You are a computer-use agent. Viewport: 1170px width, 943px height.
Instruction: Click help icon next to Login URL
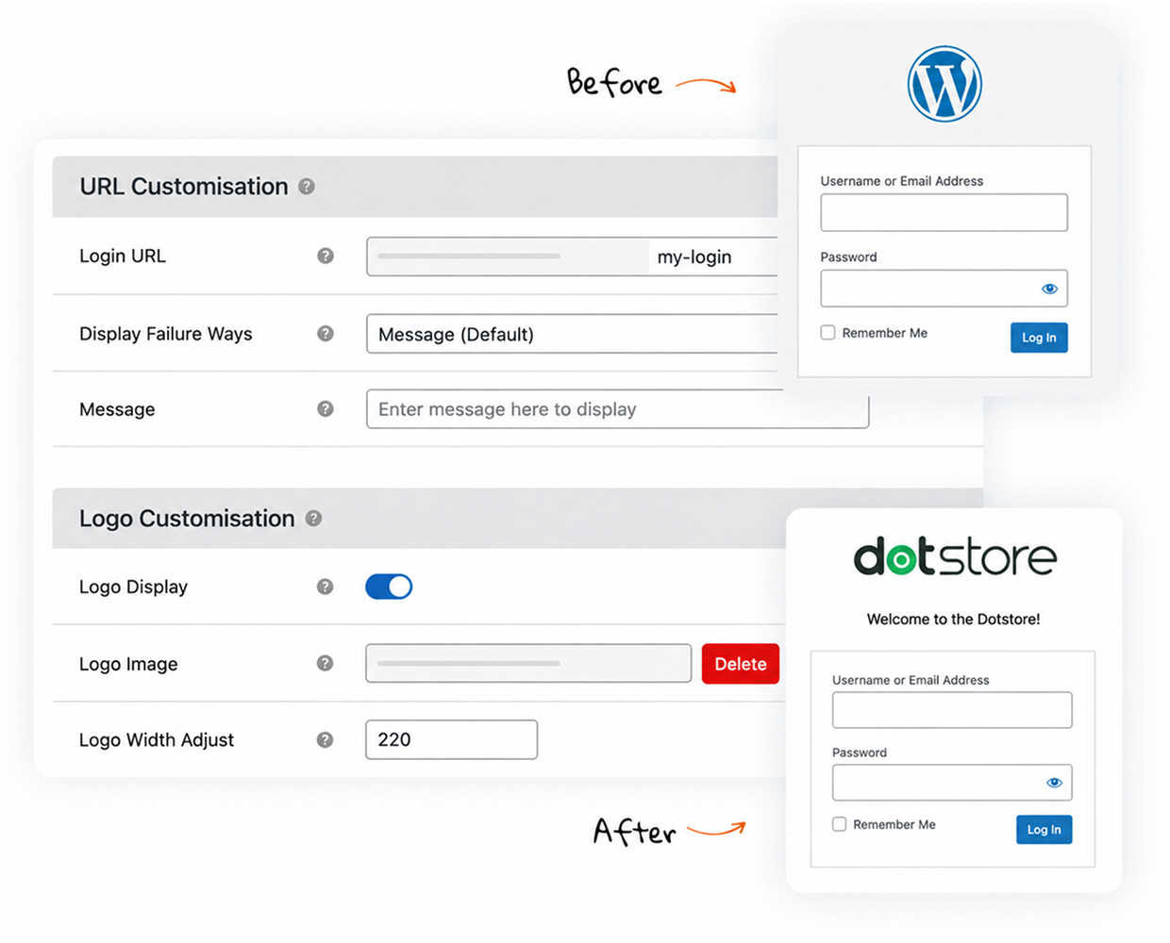point(326,256)
